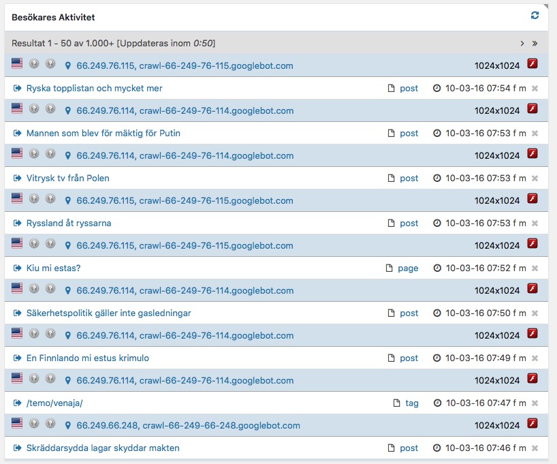Open the 'Vitrysk tv från Polen' post
This screenshot has width=557, height=464.
tap(68, 178)
